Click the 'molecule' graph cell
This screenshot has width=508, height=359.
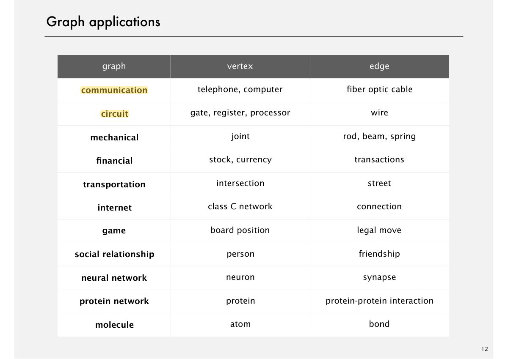coord(114,325)
